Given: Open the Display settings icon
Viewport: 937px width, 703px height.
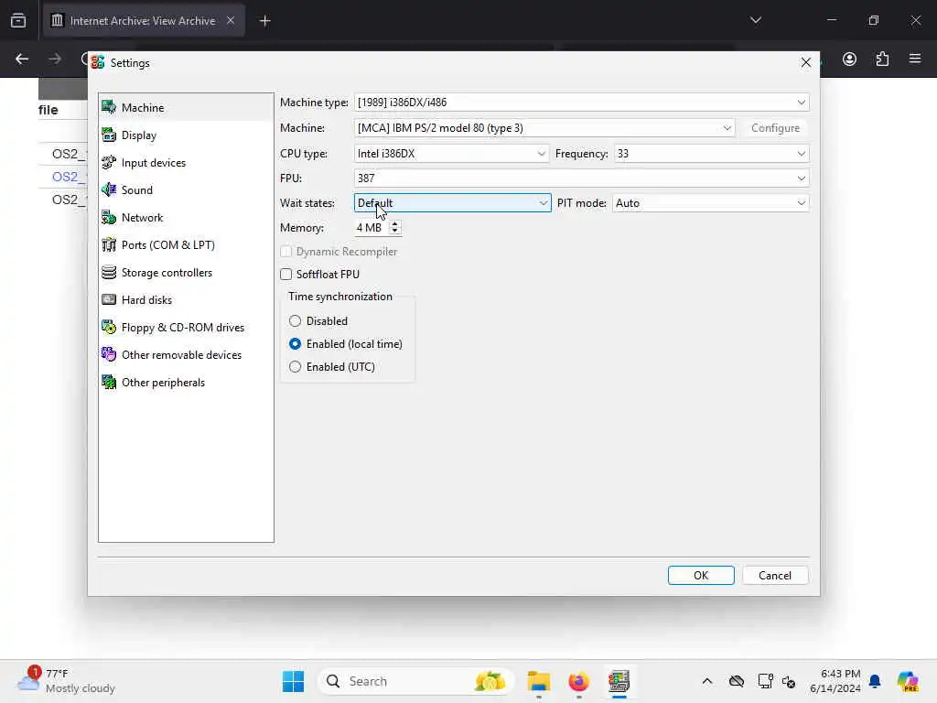Looking at the screenshot, I should (109, 135).
